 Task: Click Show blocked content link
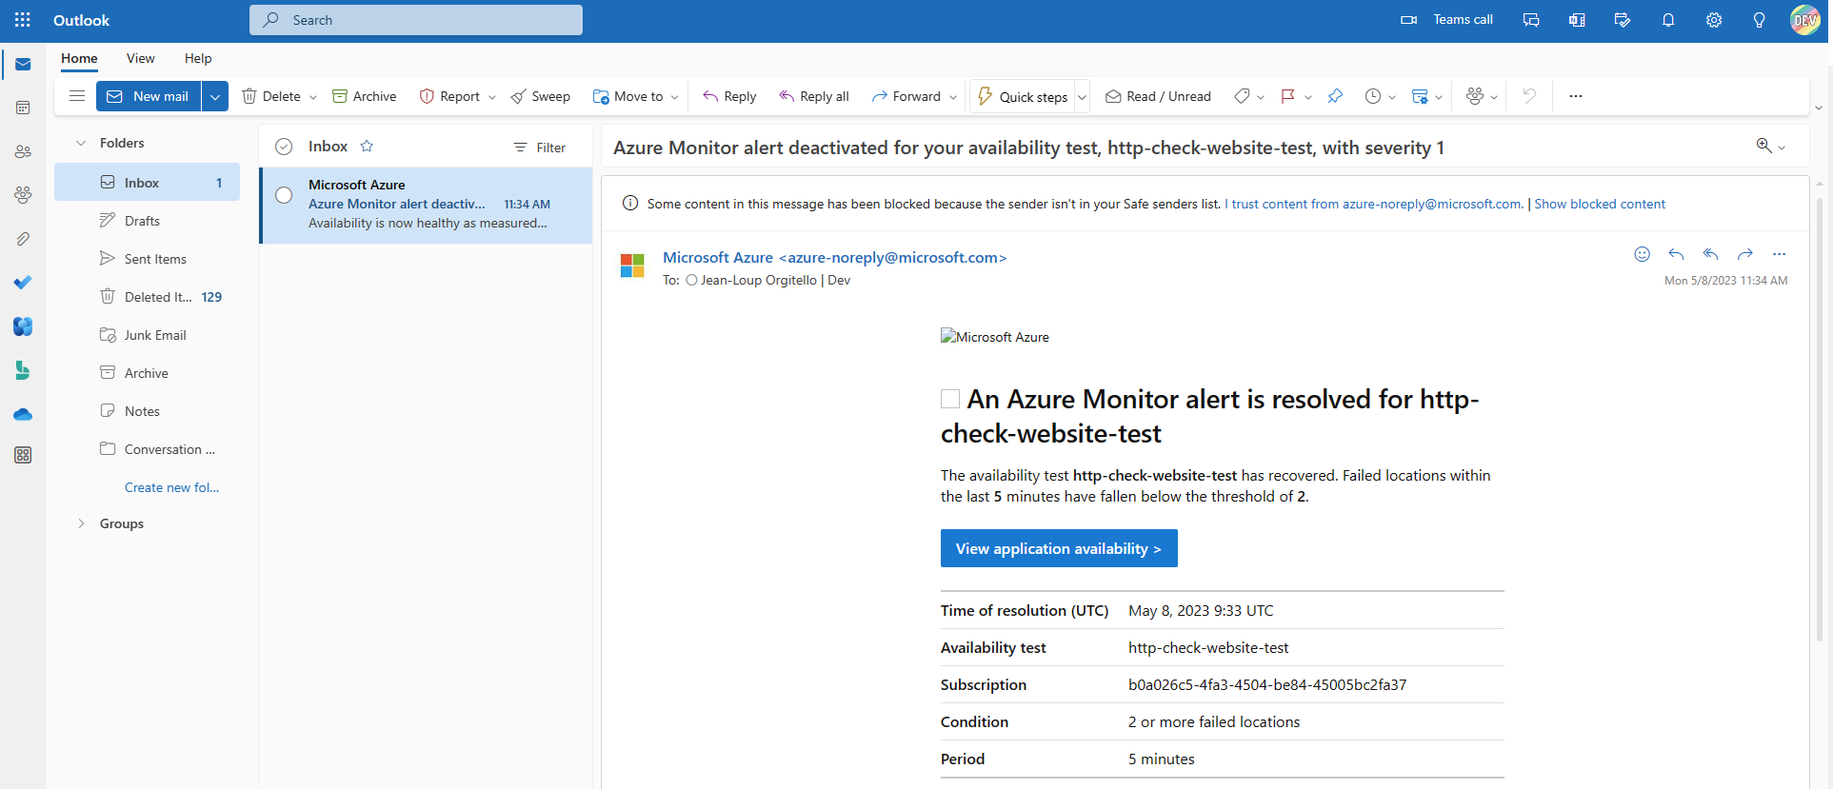(1600, 204)
